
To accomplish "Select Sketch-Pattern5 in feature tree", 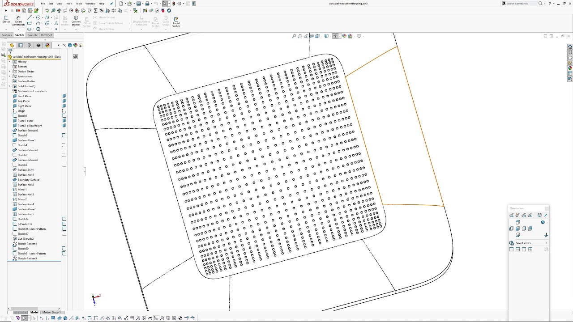I will tap(27, 258).
